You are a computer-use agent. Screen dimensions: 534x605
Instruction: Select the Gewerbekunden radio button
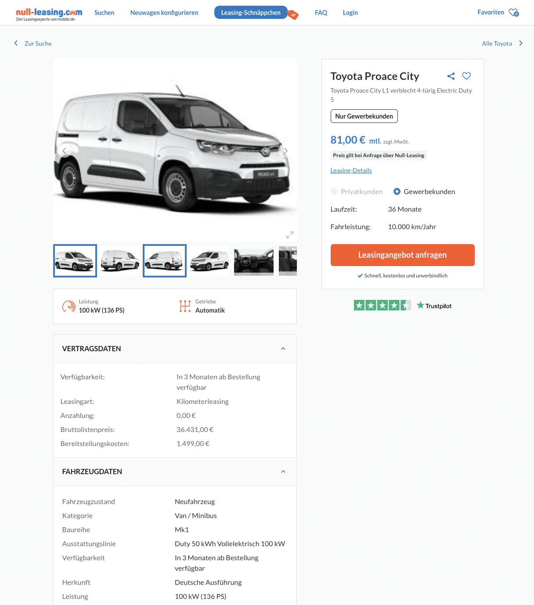pyautogui.click(x=397, y=191)
